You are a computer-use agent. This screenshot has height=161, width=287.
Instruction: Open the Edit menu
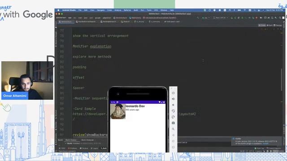click(x=86, y=10)
